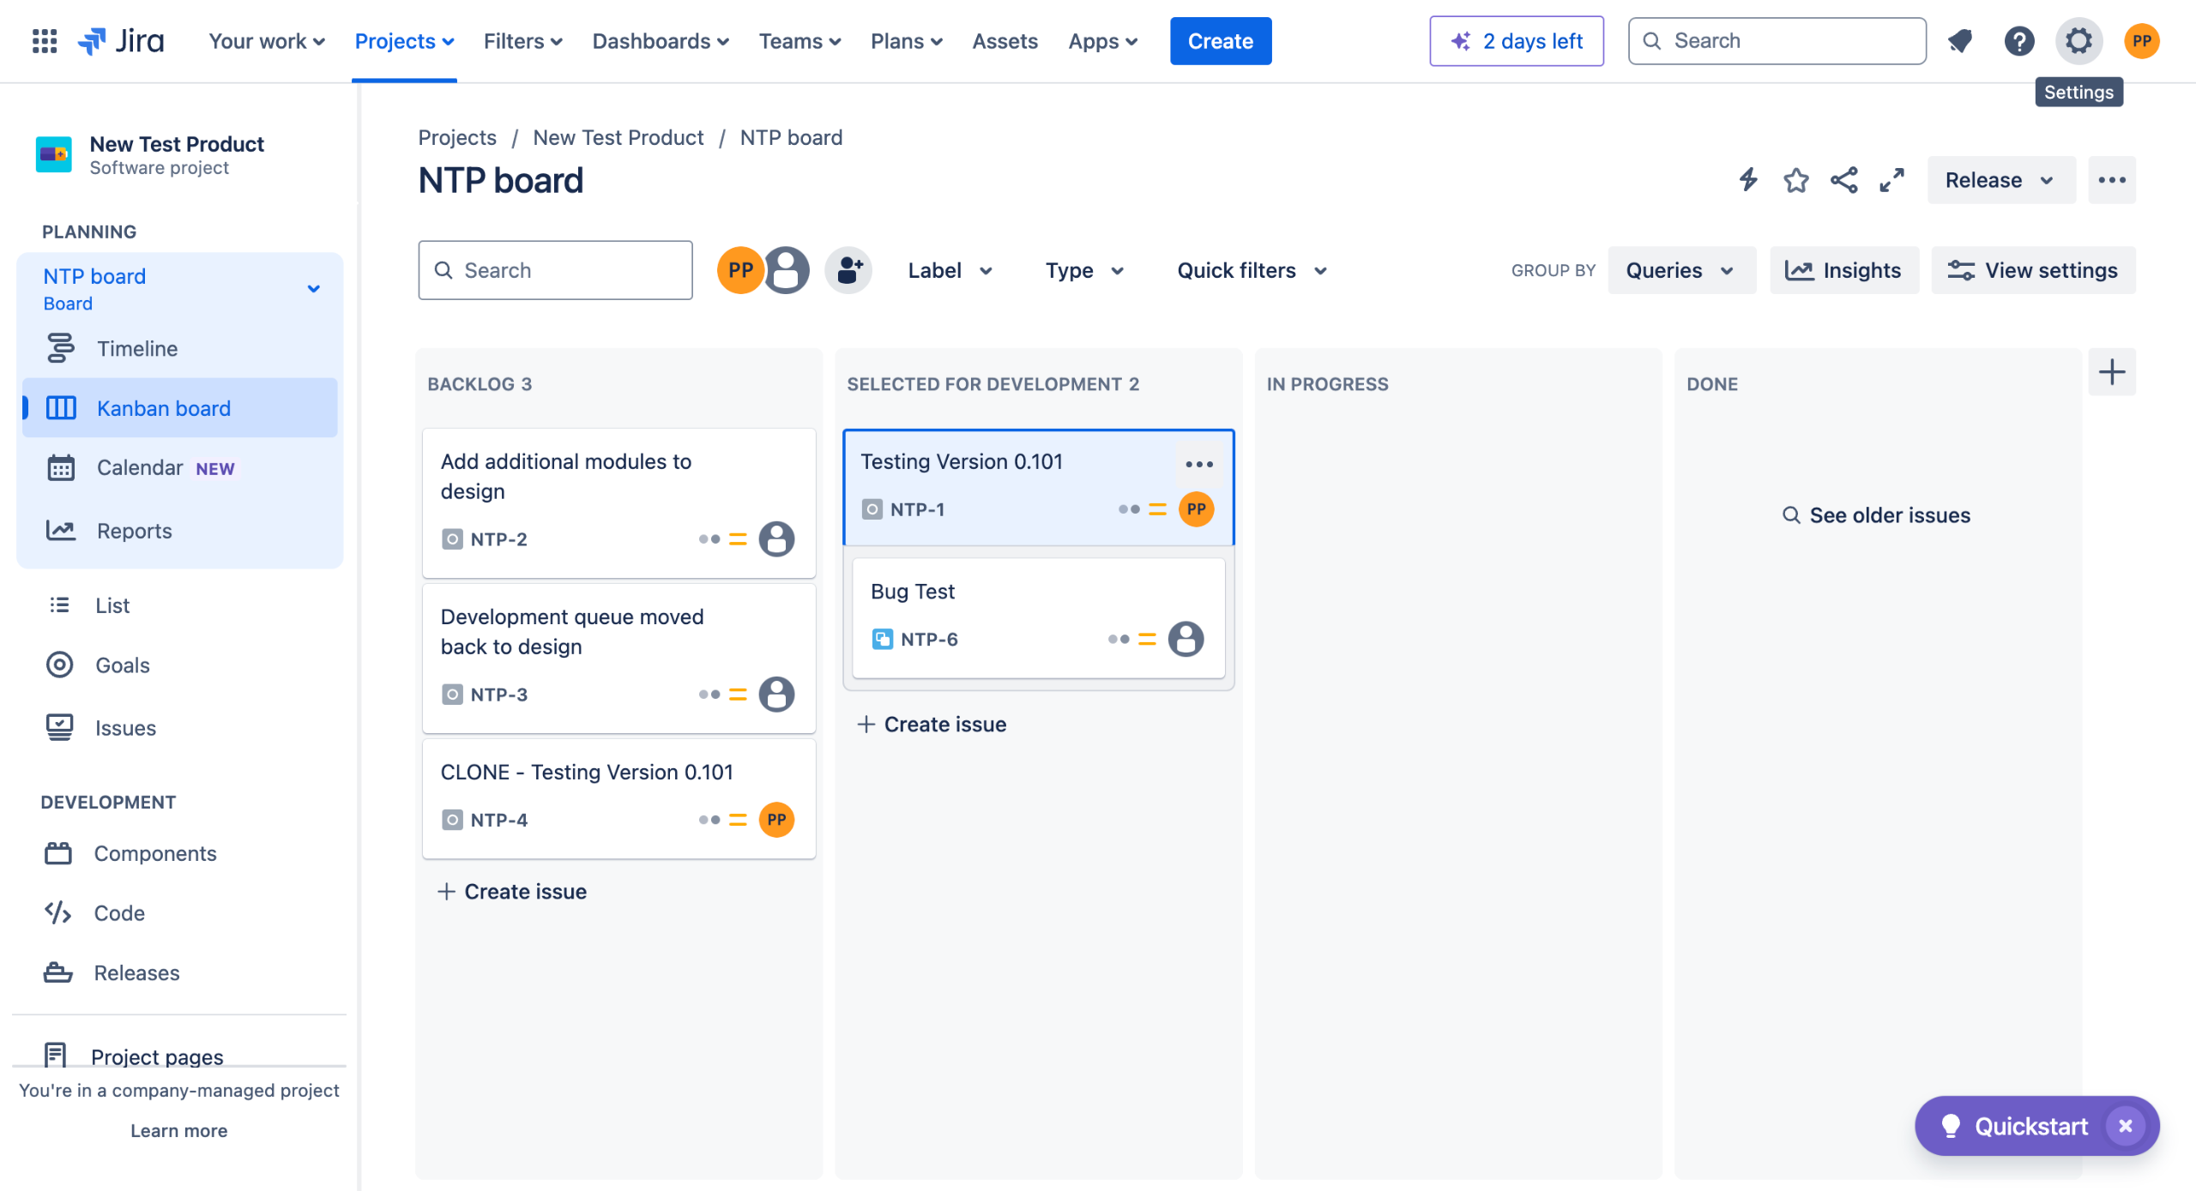Filter by PP assignee avatar
Screen dimensions: 2196x1191
point(740,270)
